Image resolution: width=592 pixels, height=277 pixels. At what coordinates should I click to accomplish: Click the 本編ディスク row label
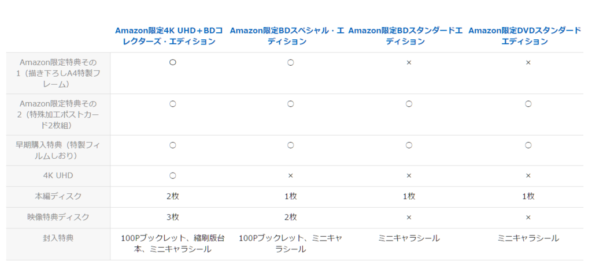pyautogui.click(x=58, y=196)
